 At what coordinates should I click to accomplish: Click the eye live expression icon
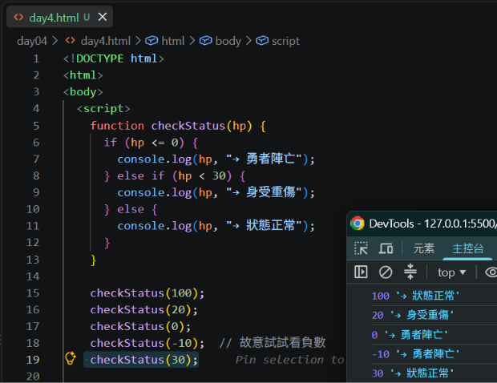click(x=491, y=272)
